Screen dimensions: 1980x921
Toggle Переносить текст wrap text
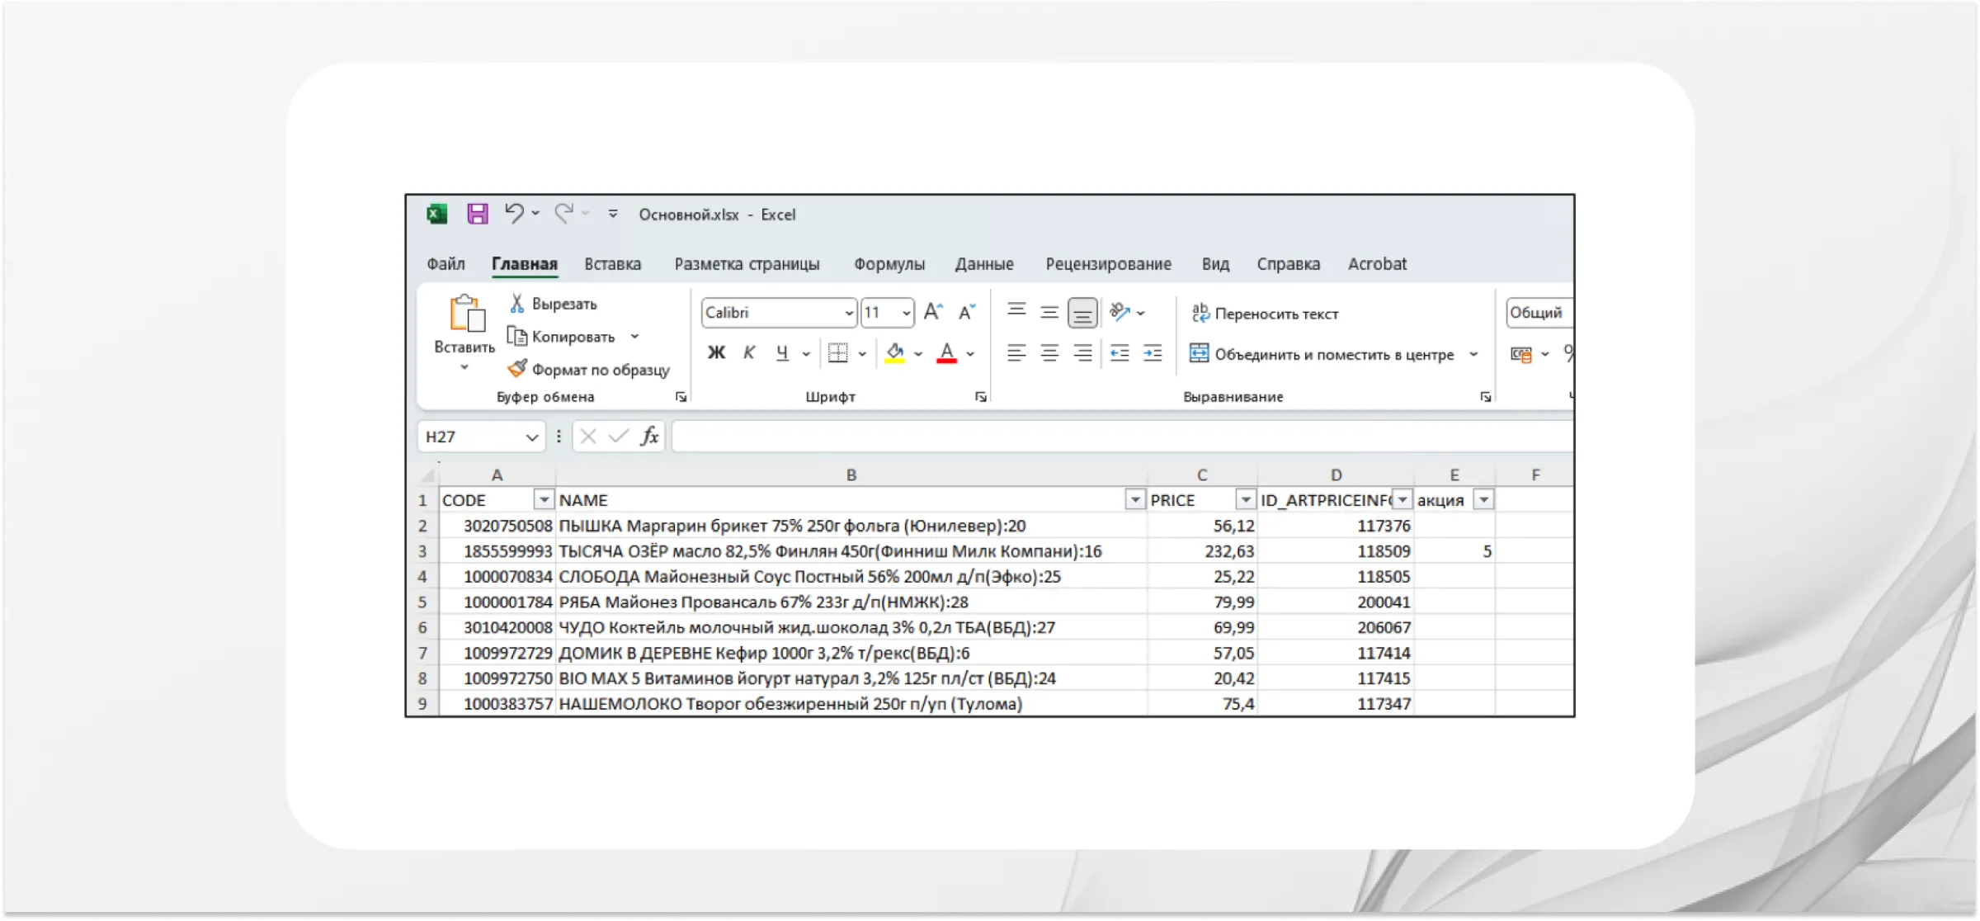click(1265, 314)
